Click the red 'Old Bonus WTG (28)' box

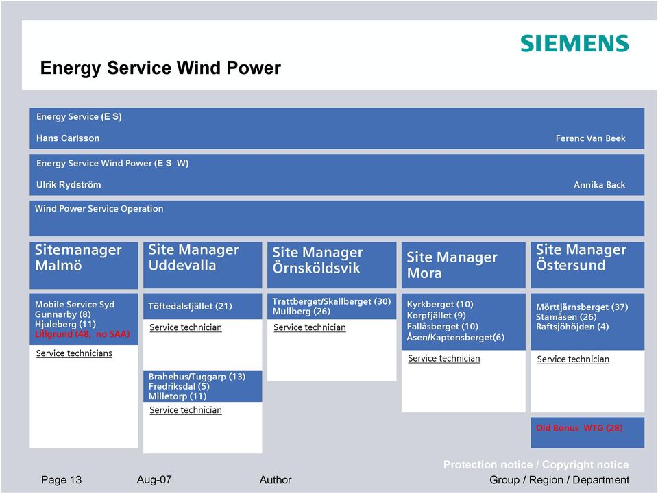click(587, 433)
